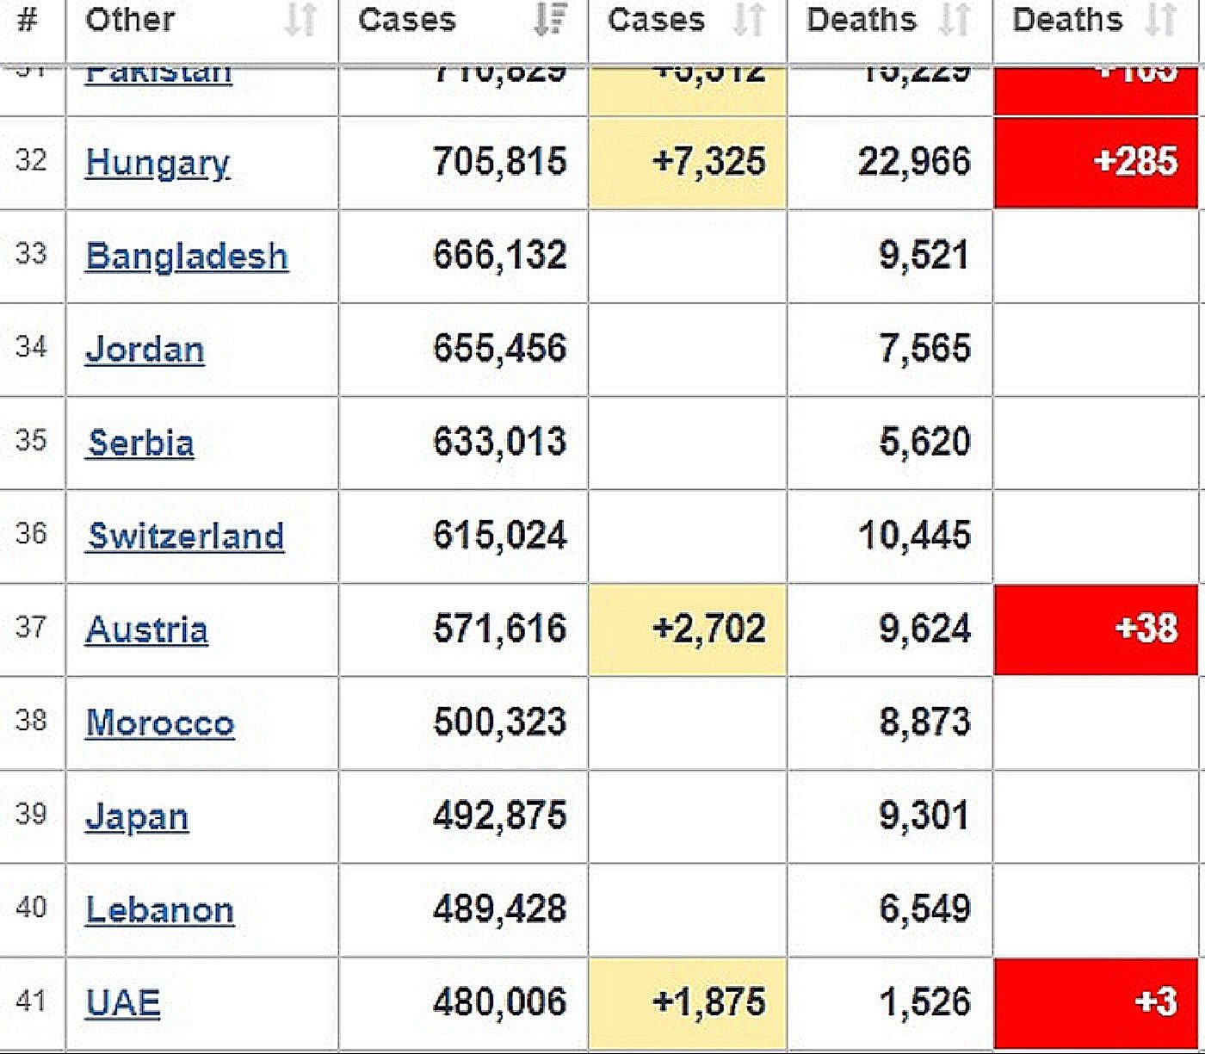Click the red +38 new deaths cell
This screenshot has width=1205, height=1054.
click(x=1096, y=629)
